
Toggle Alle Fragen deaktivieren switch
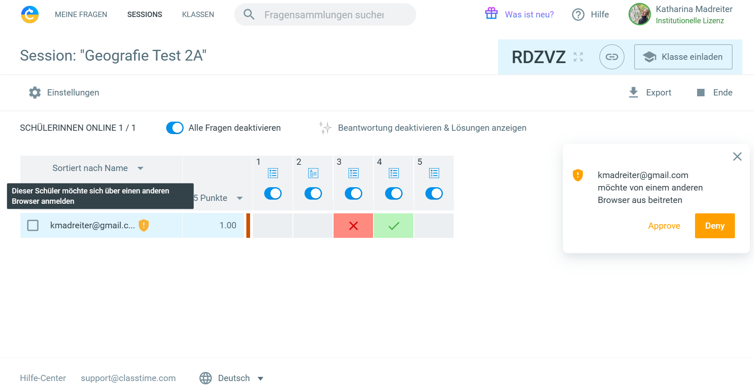pos(175,128)
